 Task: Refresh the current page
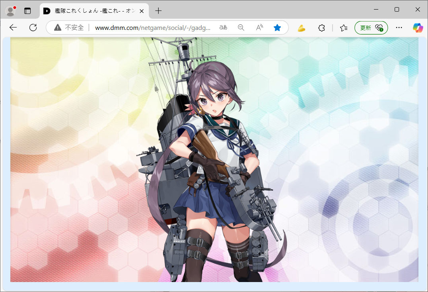[x=33, y=27]
